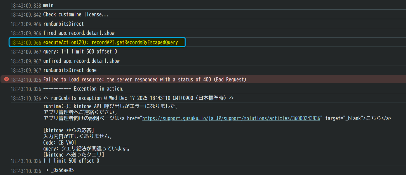Select the 'Code: CB_VA01' text

tap(59, 143)
